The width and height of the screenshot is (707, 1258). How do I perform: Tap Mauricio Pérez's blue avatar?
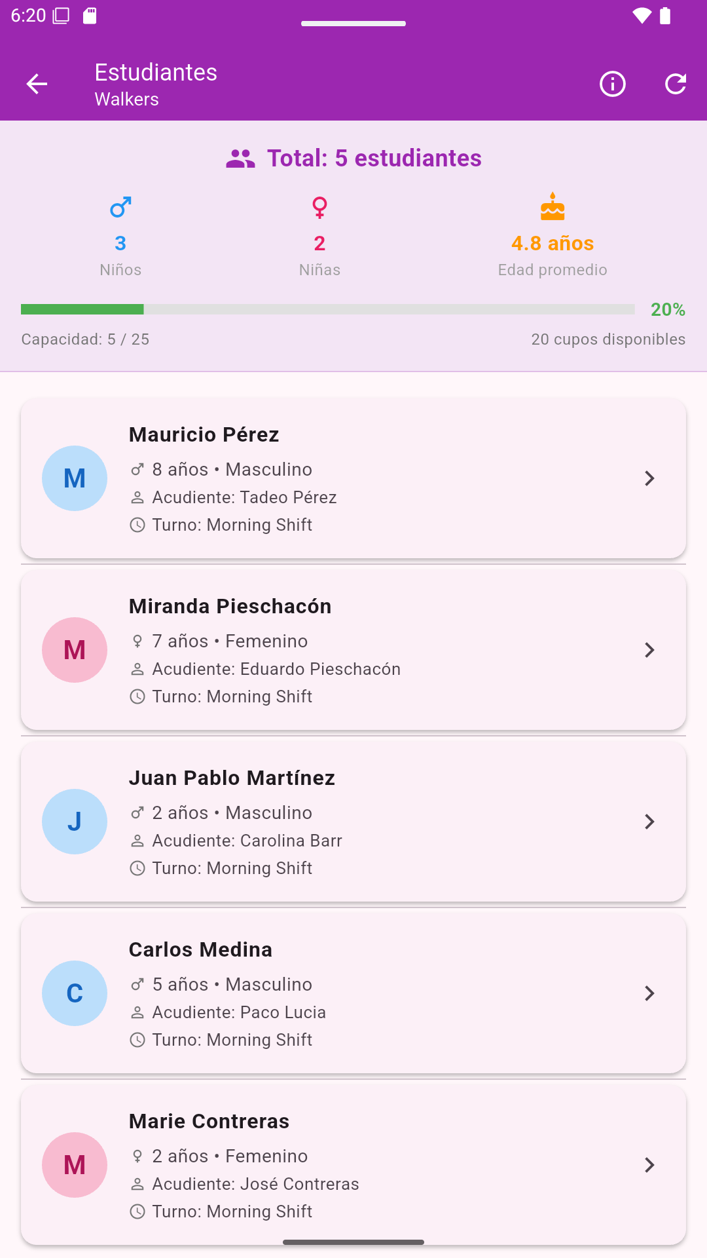click(75, 478)
